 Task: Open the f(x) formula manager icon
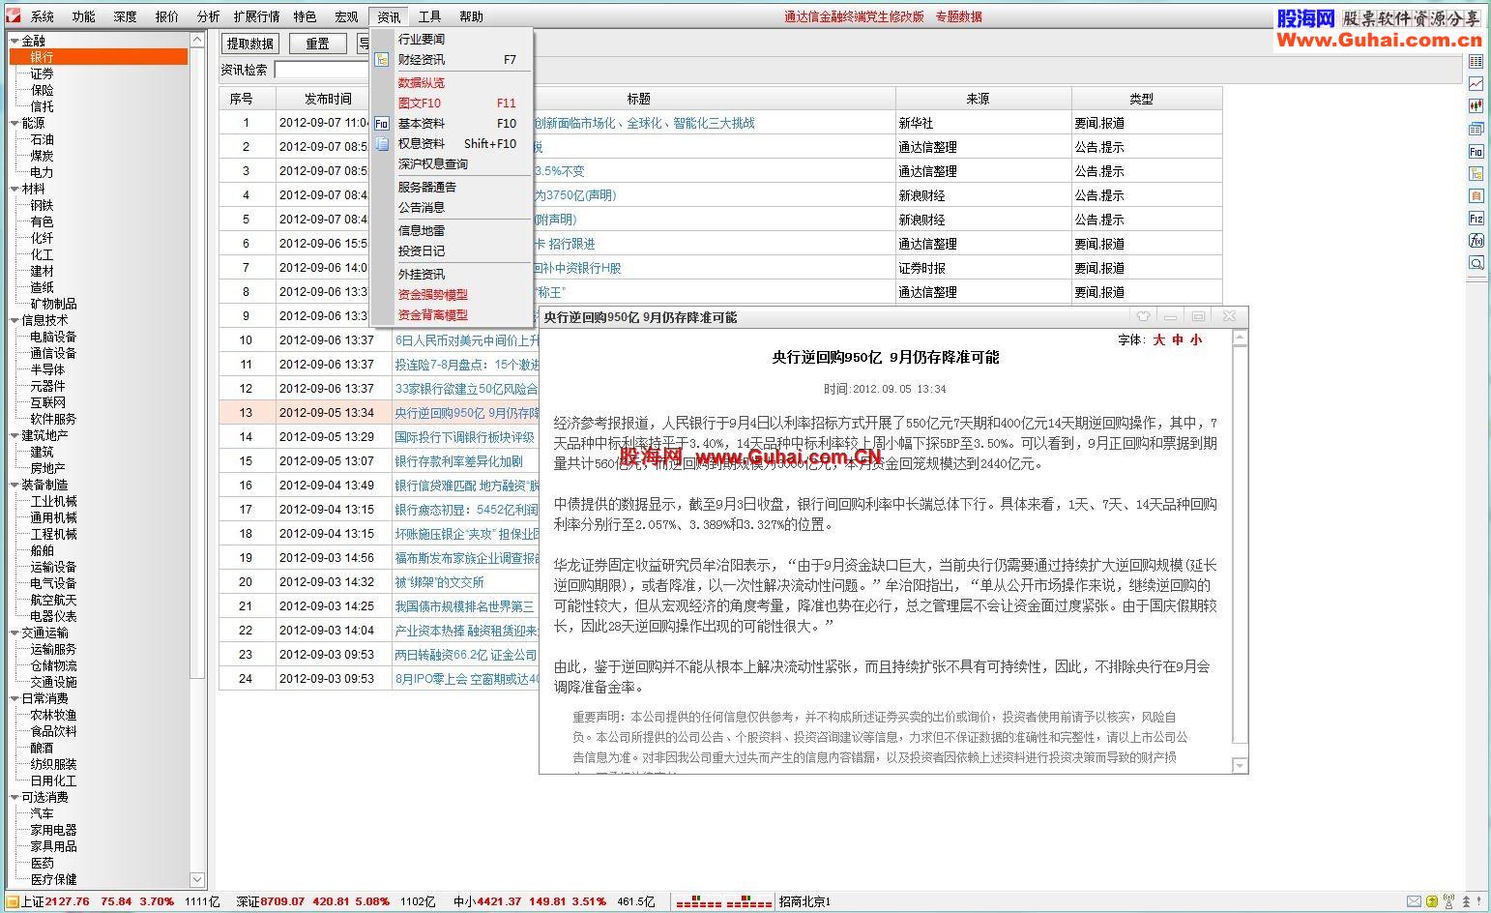1476,241
